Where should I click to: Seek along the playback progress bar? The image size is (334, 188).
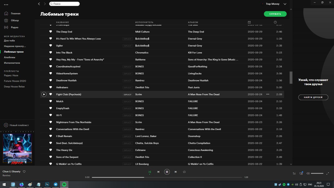tap(167, 177)
